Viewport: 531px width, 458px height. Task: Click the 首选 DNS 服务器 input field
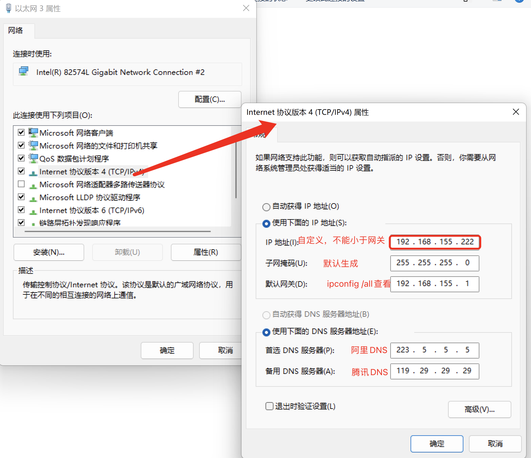435,350
